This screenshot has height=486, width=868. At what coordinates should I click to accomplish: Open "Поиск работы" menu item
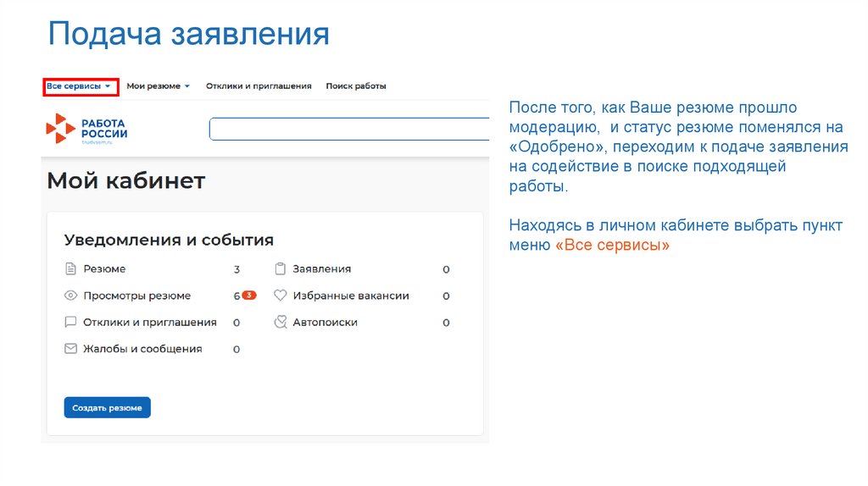[x=355, y=86]
